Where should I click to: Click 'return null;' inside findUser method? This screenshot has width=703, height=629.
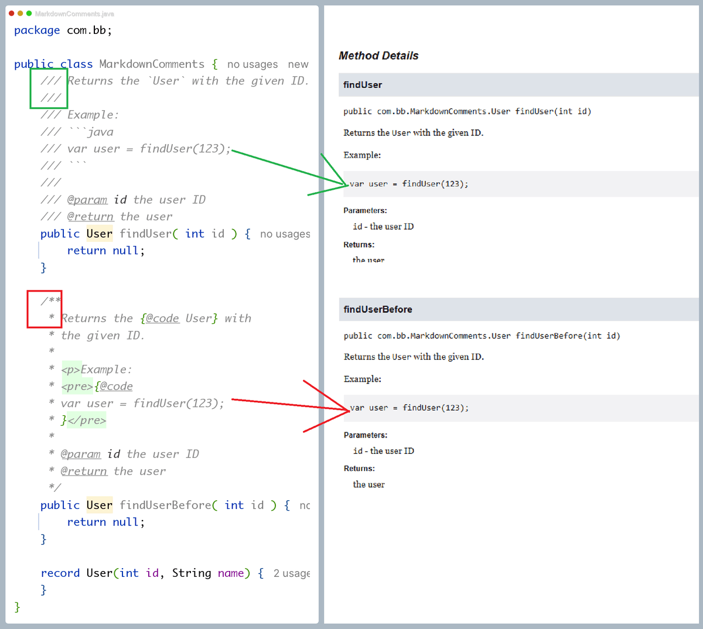(x=105, y=251)
